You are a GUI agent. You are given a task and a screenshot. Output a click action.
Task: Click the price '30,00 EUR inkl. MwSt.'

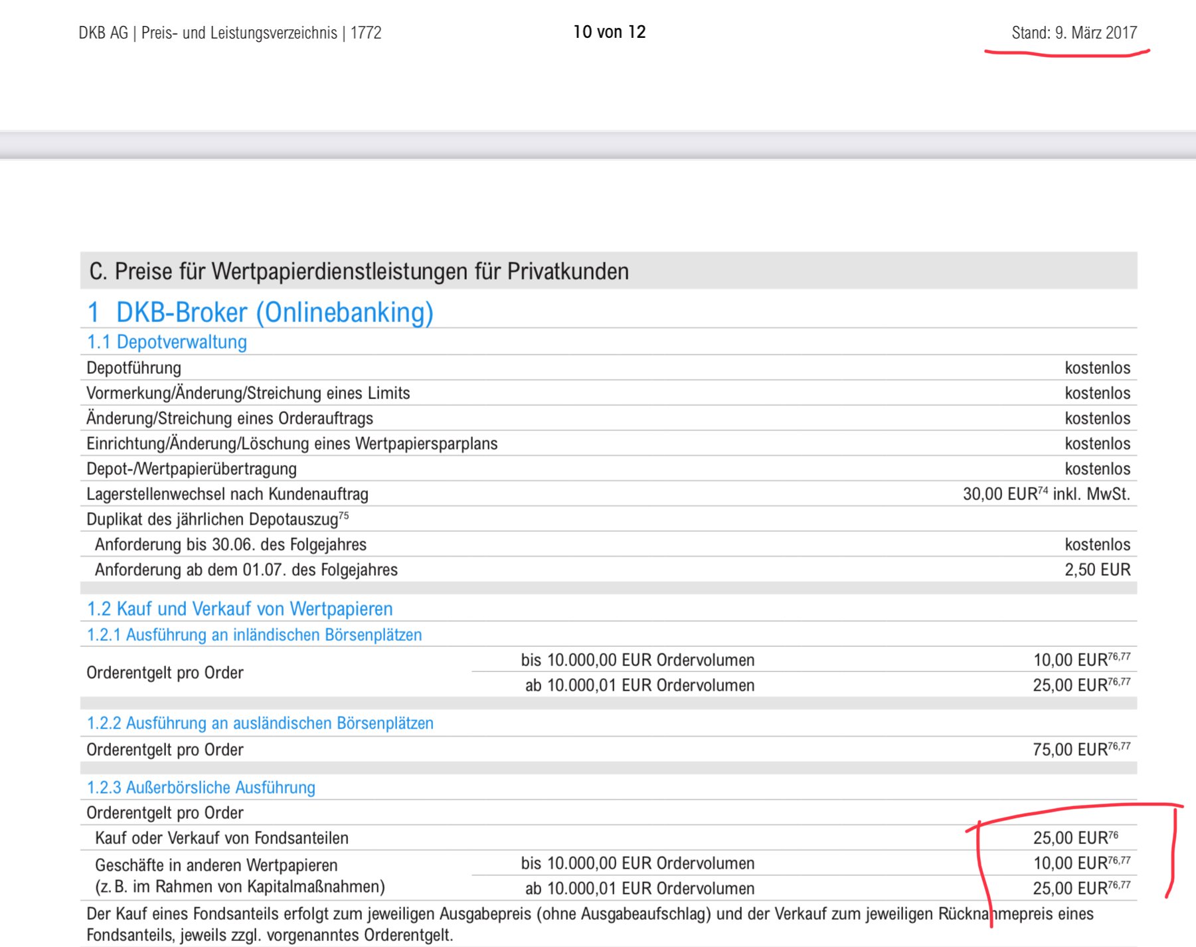pos(1047,493)
